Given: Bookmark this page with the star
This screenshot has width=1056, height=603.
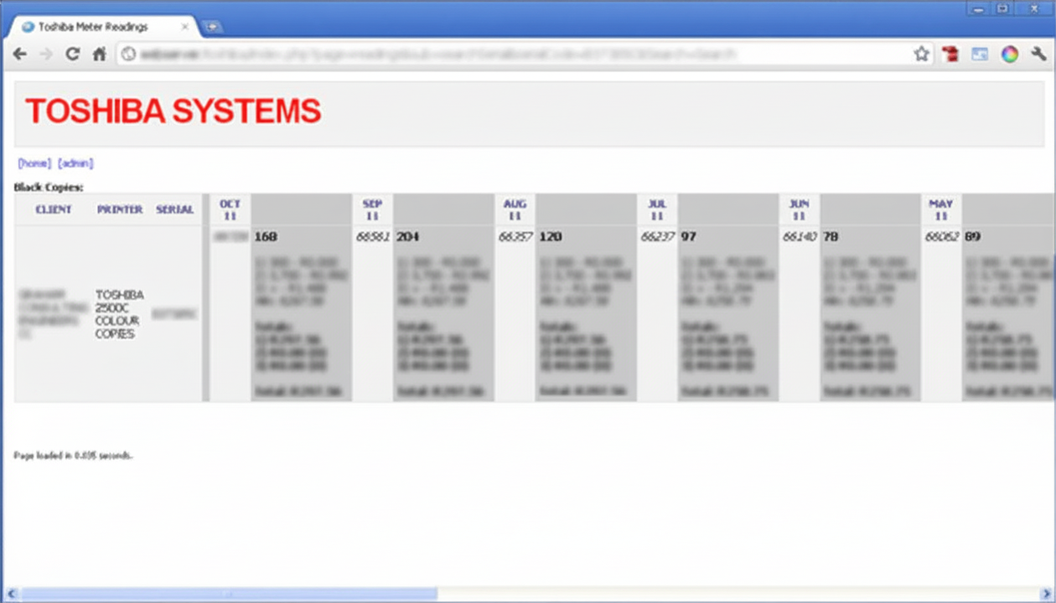Looking at the screenshot, I should click(x=922, y=54).
